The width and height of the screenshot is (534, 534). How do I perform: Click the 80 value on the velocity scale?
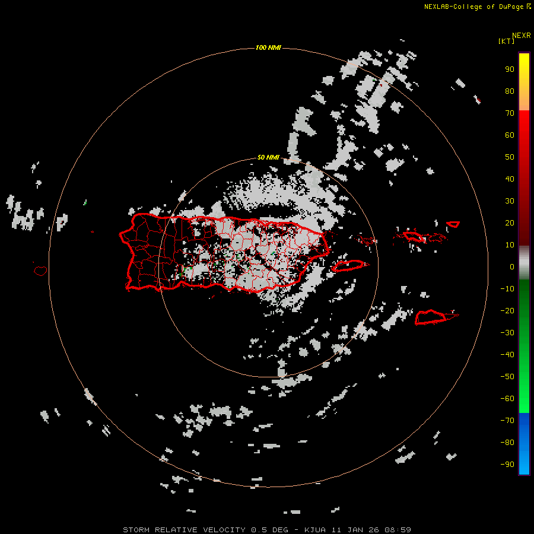coord(510,91)
